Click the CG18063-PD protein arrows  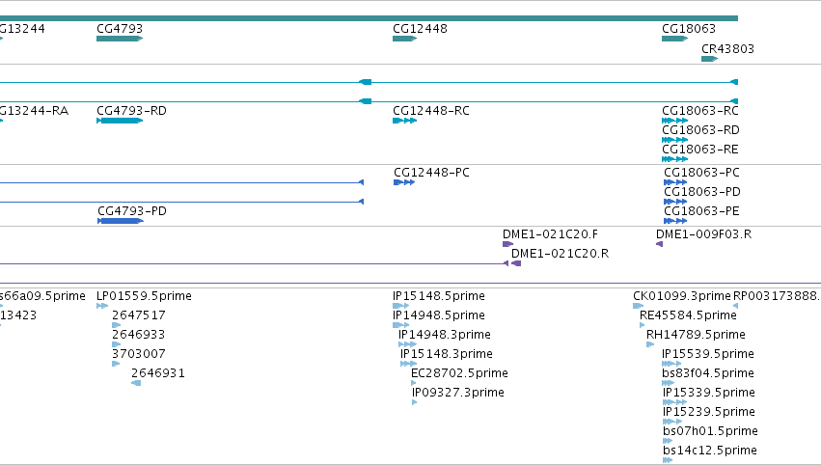[x=675, y=202]
